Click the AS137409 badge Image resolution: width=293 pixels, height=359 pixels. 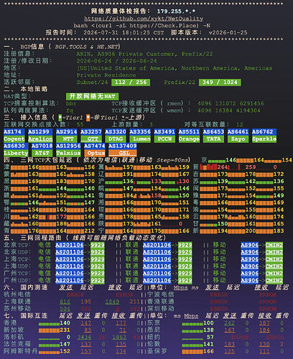[123, 146]
